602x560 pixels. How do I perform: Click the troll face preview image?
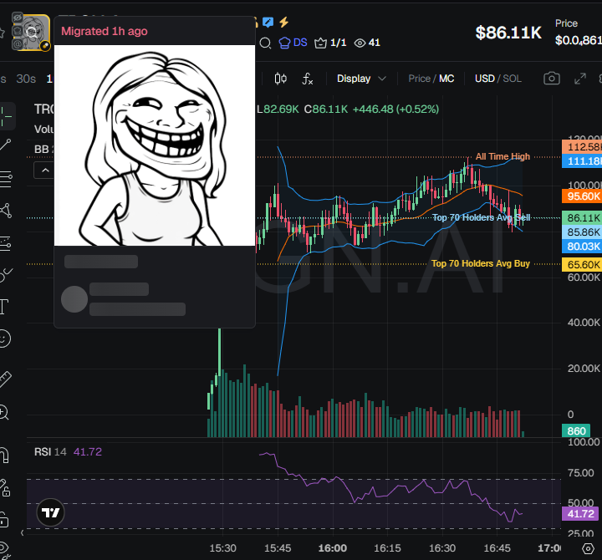155,145
